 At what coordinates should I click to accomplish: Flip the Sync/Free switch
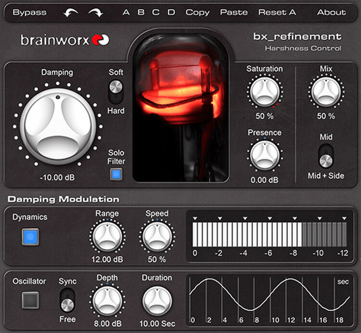[67, 300]
